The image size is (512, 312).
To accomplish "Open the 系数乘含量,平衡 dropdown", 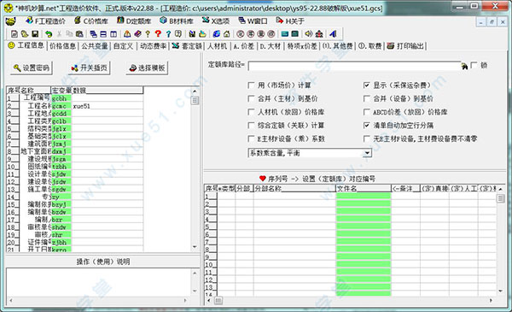I will pos(368,153).
